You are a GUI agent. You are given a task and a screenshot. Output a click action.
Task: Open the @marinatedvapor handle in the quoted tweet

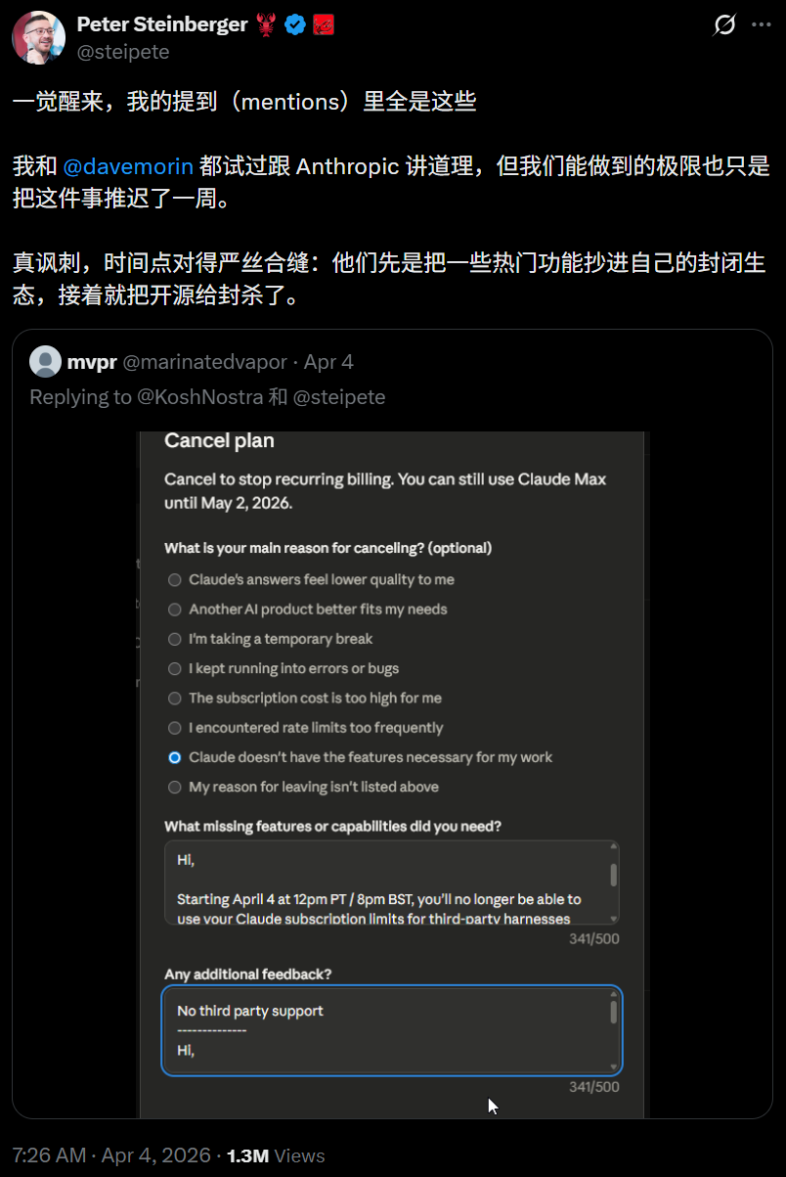pos(205,362)
